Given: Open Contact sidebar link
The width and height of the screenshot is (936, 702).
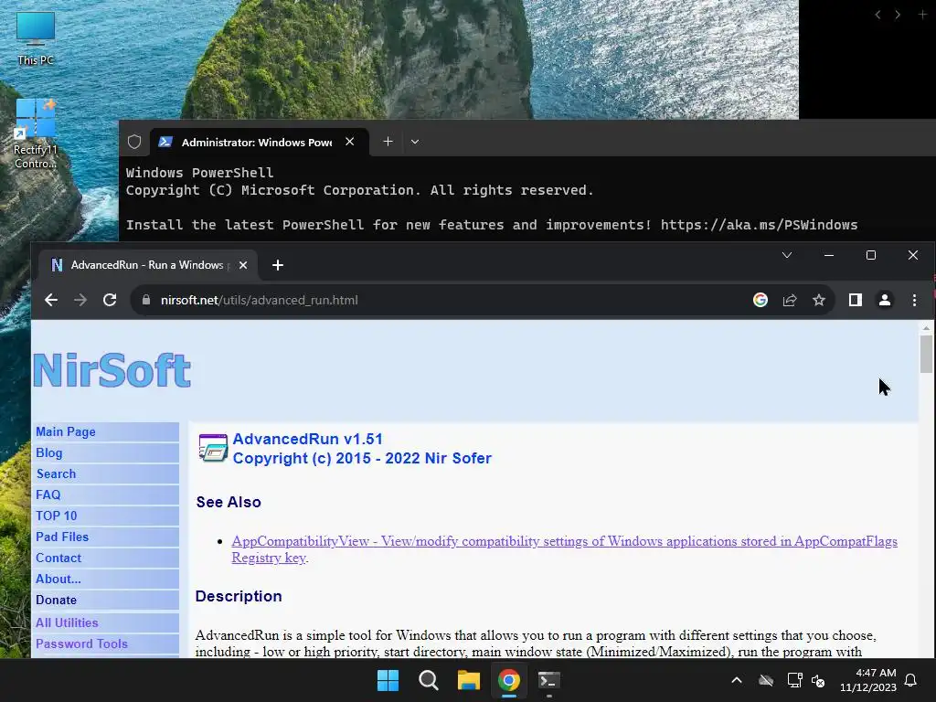Looking at the screenshot, I should [58, 558].
